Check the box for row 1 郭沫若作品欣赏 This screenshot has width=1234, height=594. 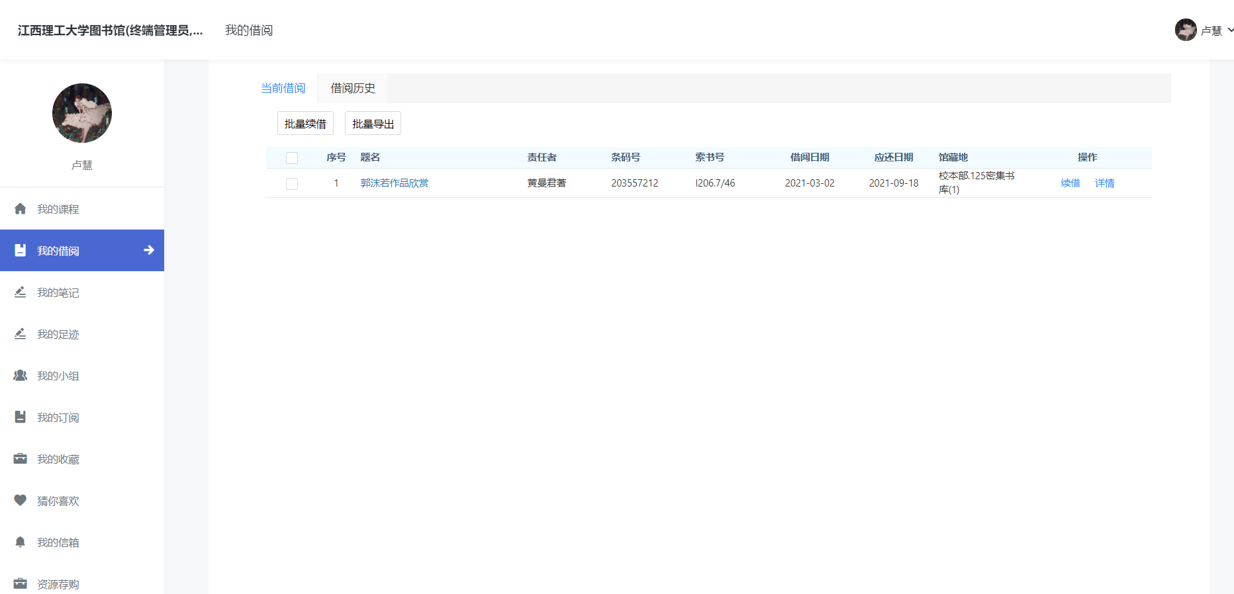point(292,184)
